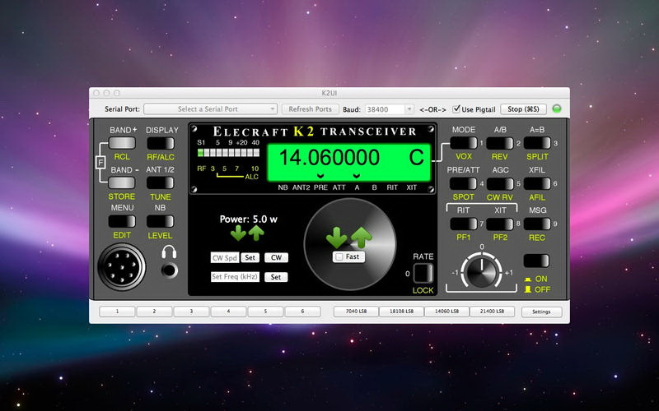
Task: Open the Select a Serial Port dropdown
Action: point(211,109)
